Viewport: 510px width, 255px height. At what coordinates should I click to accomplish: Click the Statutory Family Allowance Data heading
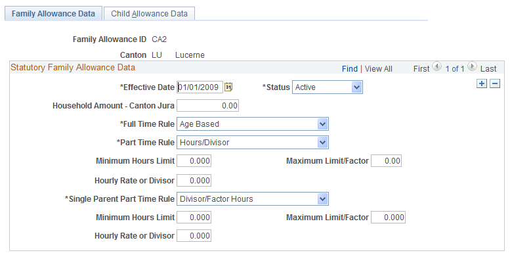click(x=73, y=68)
